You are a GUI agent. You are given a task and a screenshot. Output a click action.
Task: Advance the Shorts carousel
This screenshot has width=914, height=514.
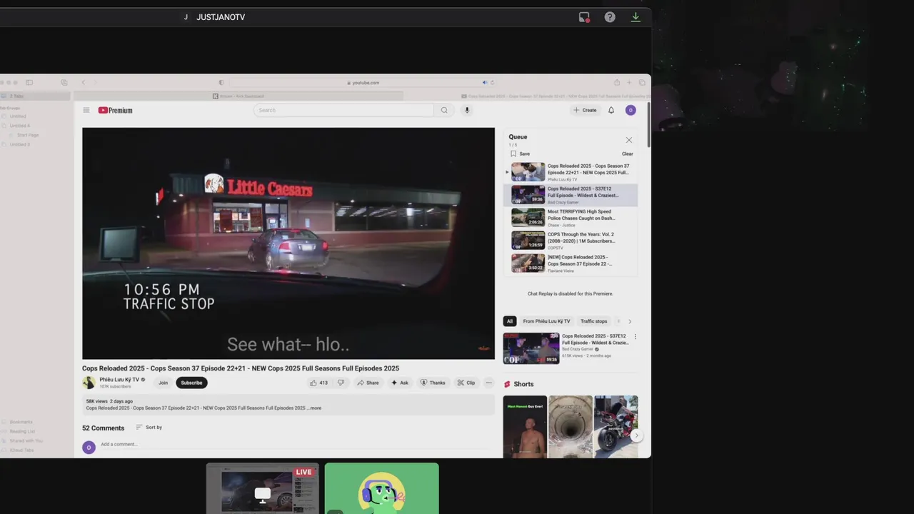(636, 435)
